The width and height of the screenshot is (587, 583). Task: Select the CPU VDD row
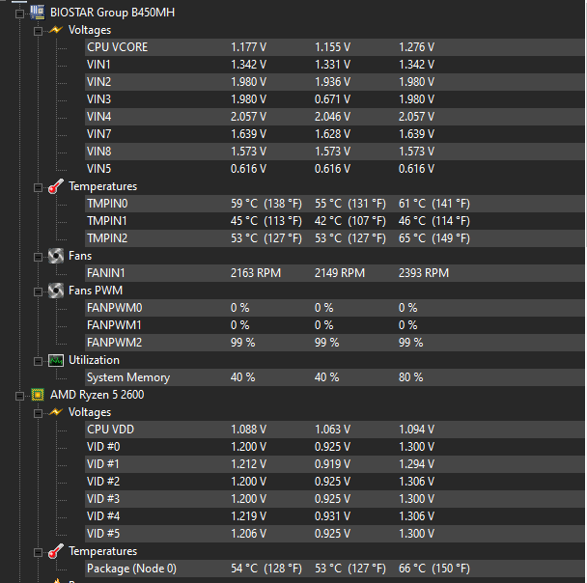coord(335,430)
